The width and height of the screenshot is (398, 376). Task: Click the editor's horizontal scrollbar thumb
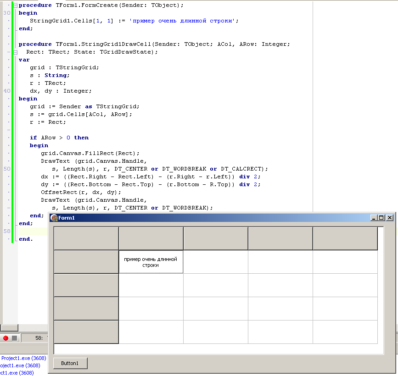(9, 327)
